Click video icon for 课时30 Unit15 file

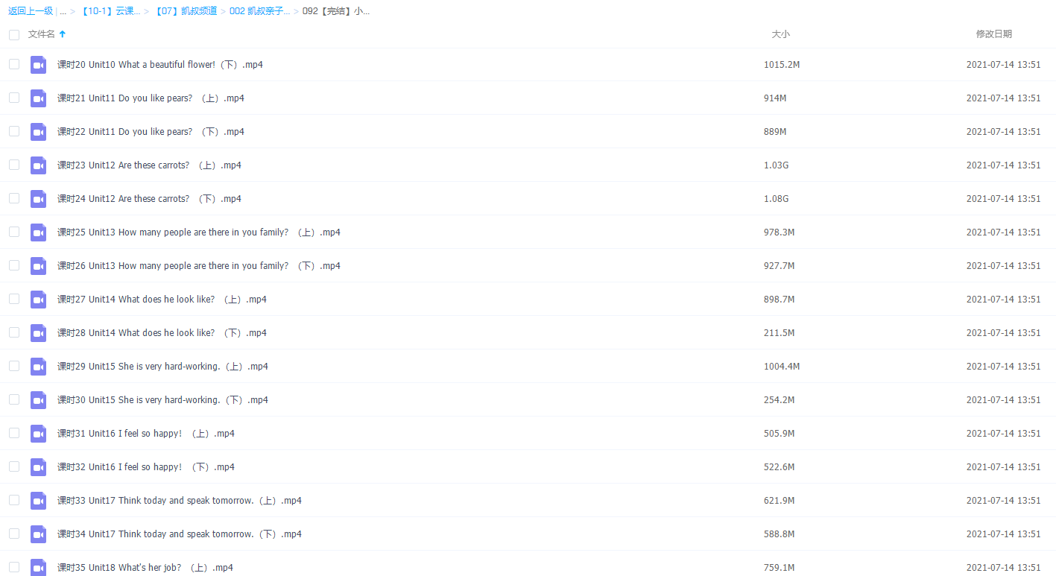(38, 400)
